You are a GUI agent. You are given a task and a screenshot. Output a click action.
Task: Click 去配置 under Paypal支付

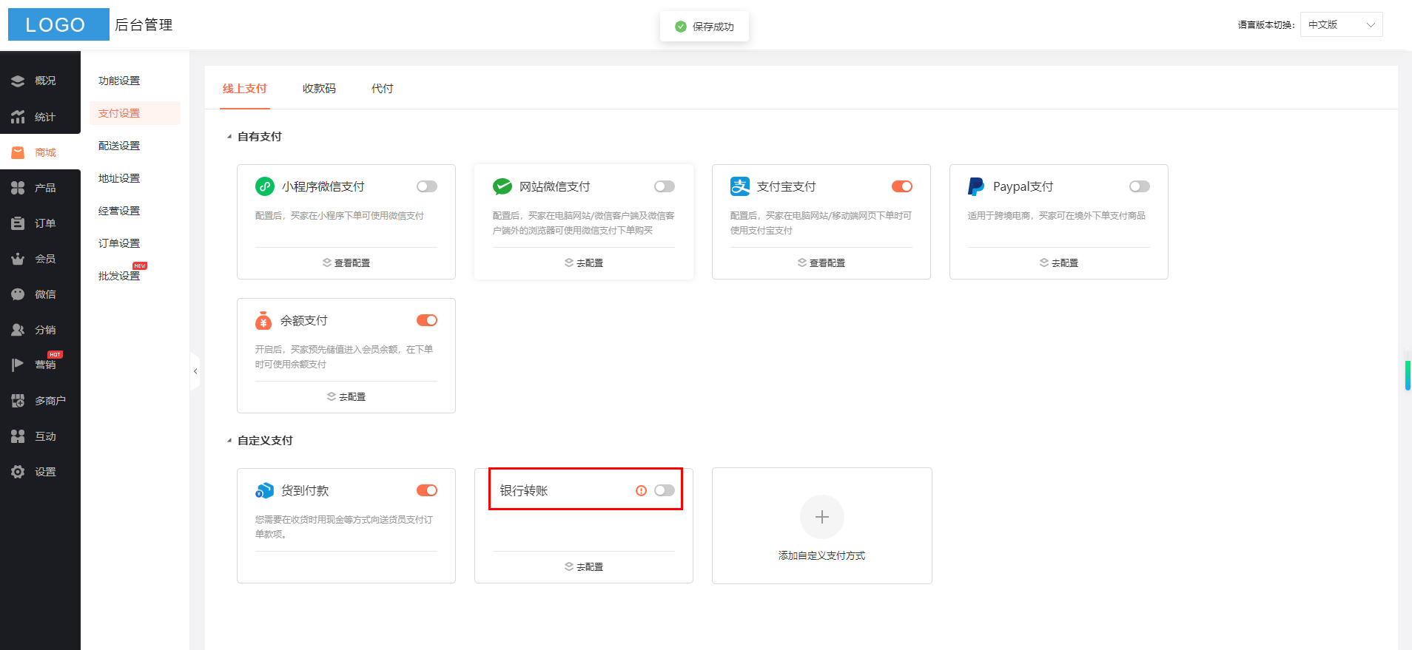pos(1059,263)
